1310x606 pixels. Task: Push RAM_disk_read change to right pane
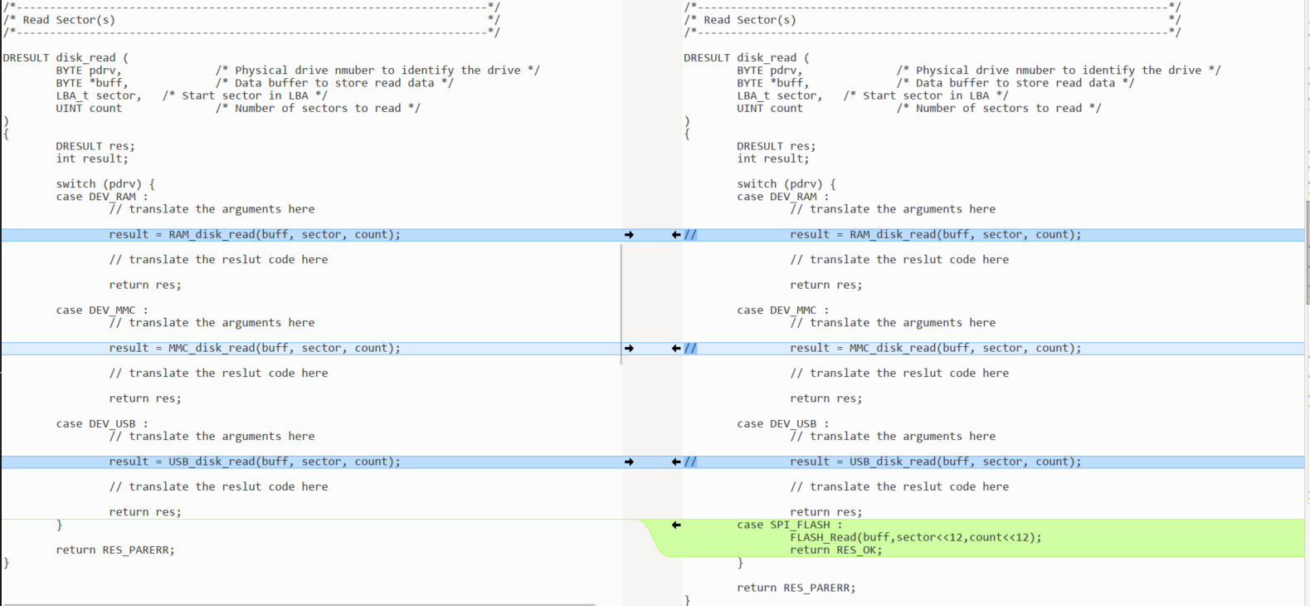629,235
